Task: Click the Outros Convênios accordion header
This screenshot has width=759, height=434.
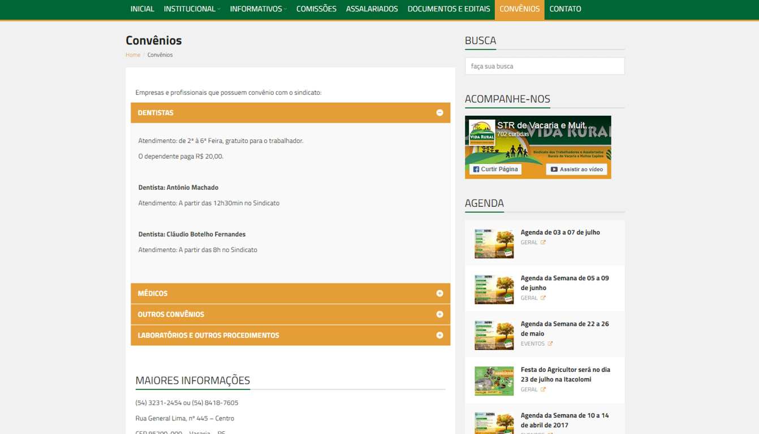Action: click(x=290, y=314)
